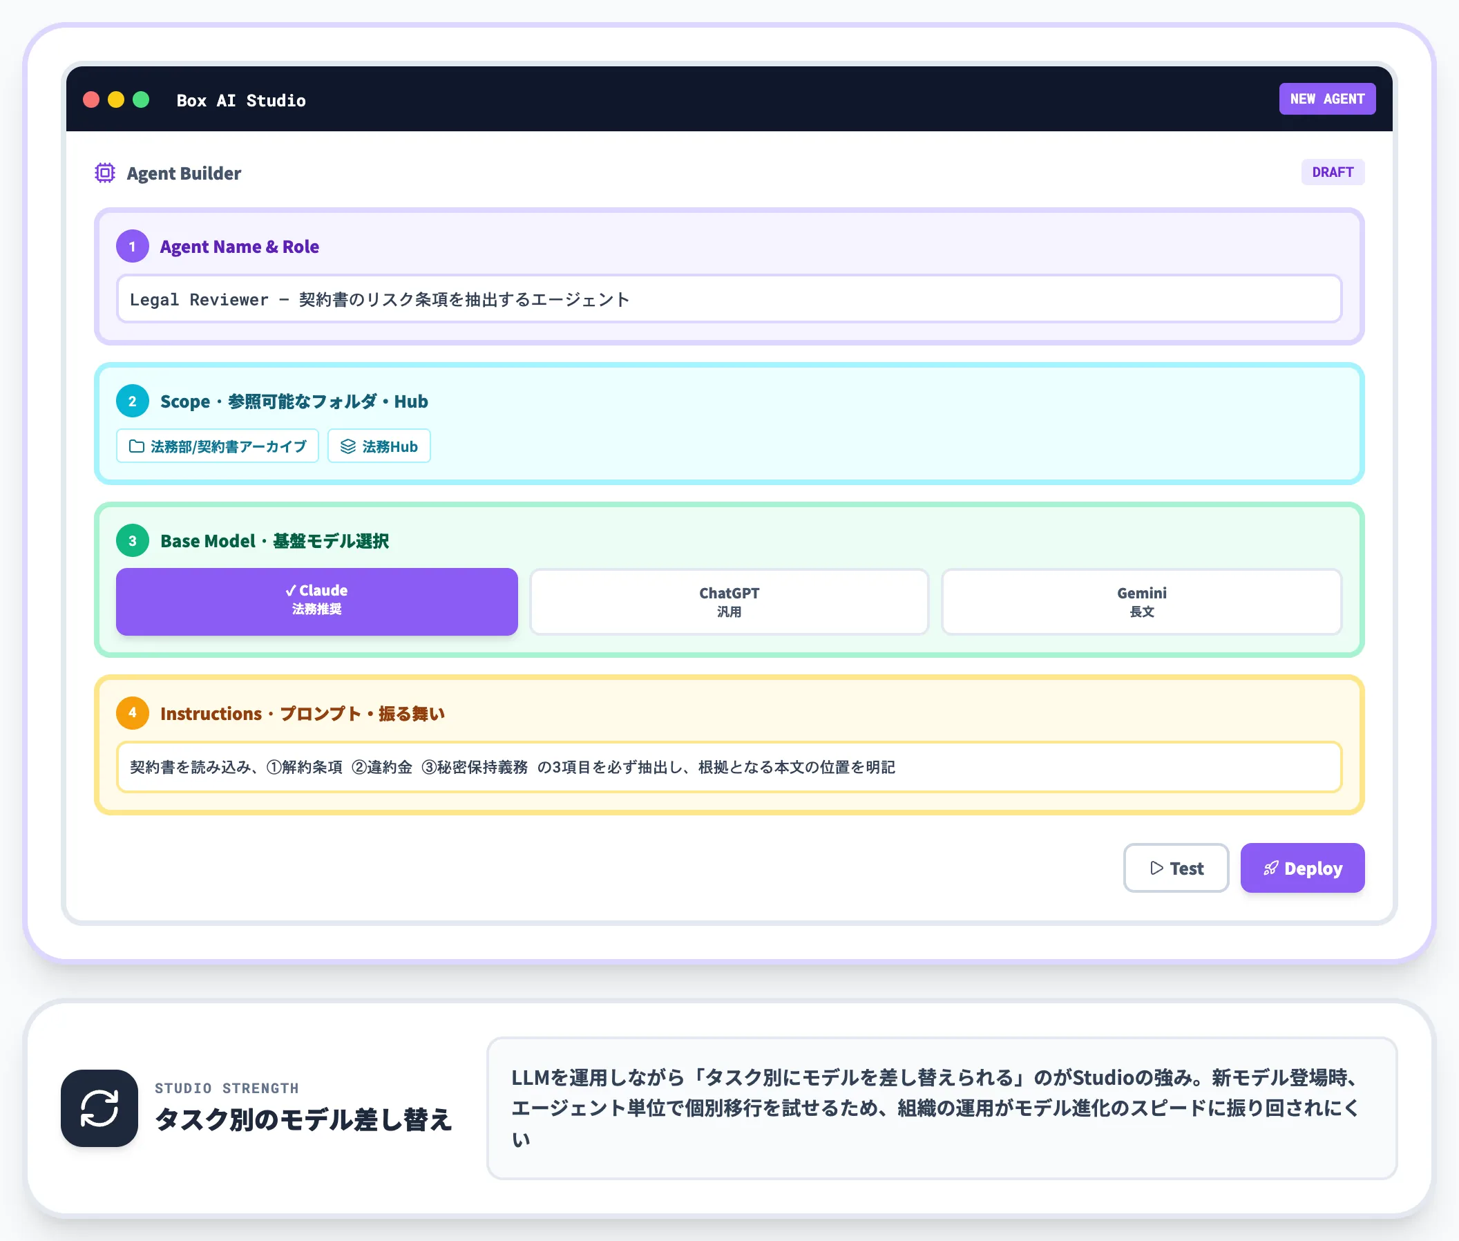Click the Agent Name & Role heading
The height and width of the screenshot is (1241, 1459).
[x=239, y=247]
